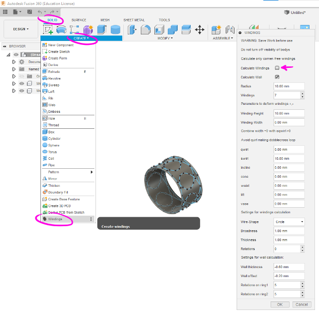Choose Extrude from the Create menu
The height and width of the screenshot is (312, 319).
[68, 71]
